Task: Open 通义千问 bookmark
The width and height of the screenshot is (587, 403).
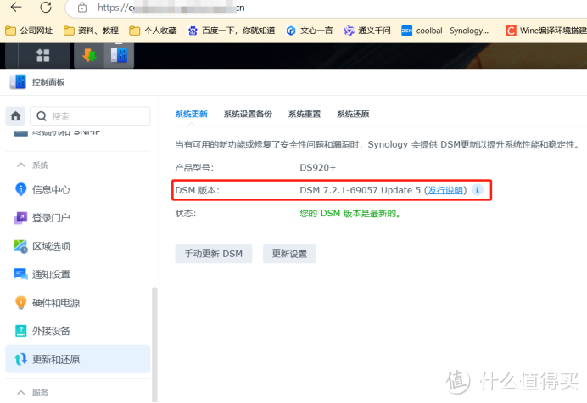Action: click(367, 31)
